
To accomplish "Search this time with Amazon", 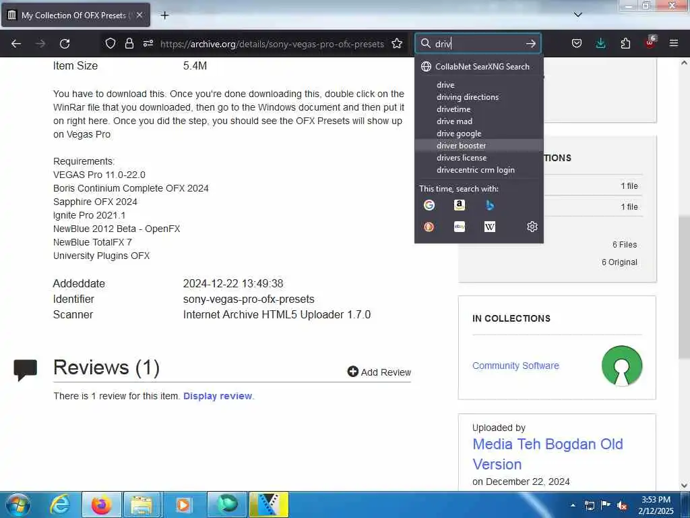I will click(x=460, y=205).
